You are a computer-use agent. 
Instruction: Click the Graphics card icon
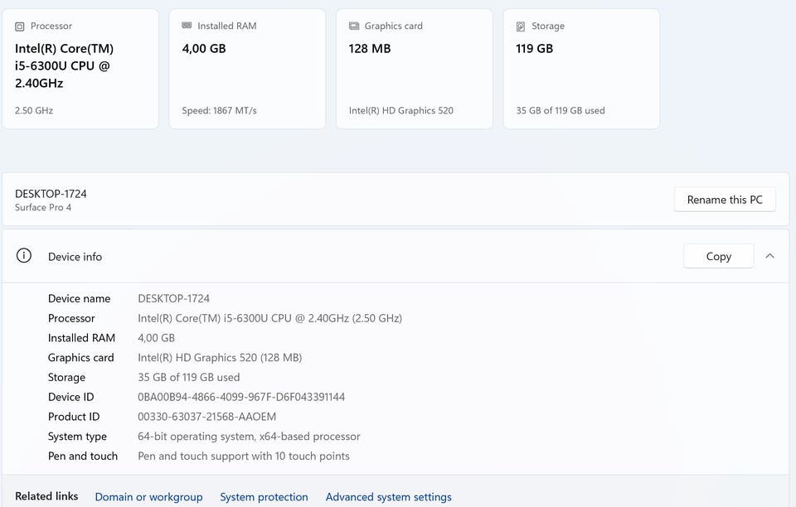coord(354,26)
